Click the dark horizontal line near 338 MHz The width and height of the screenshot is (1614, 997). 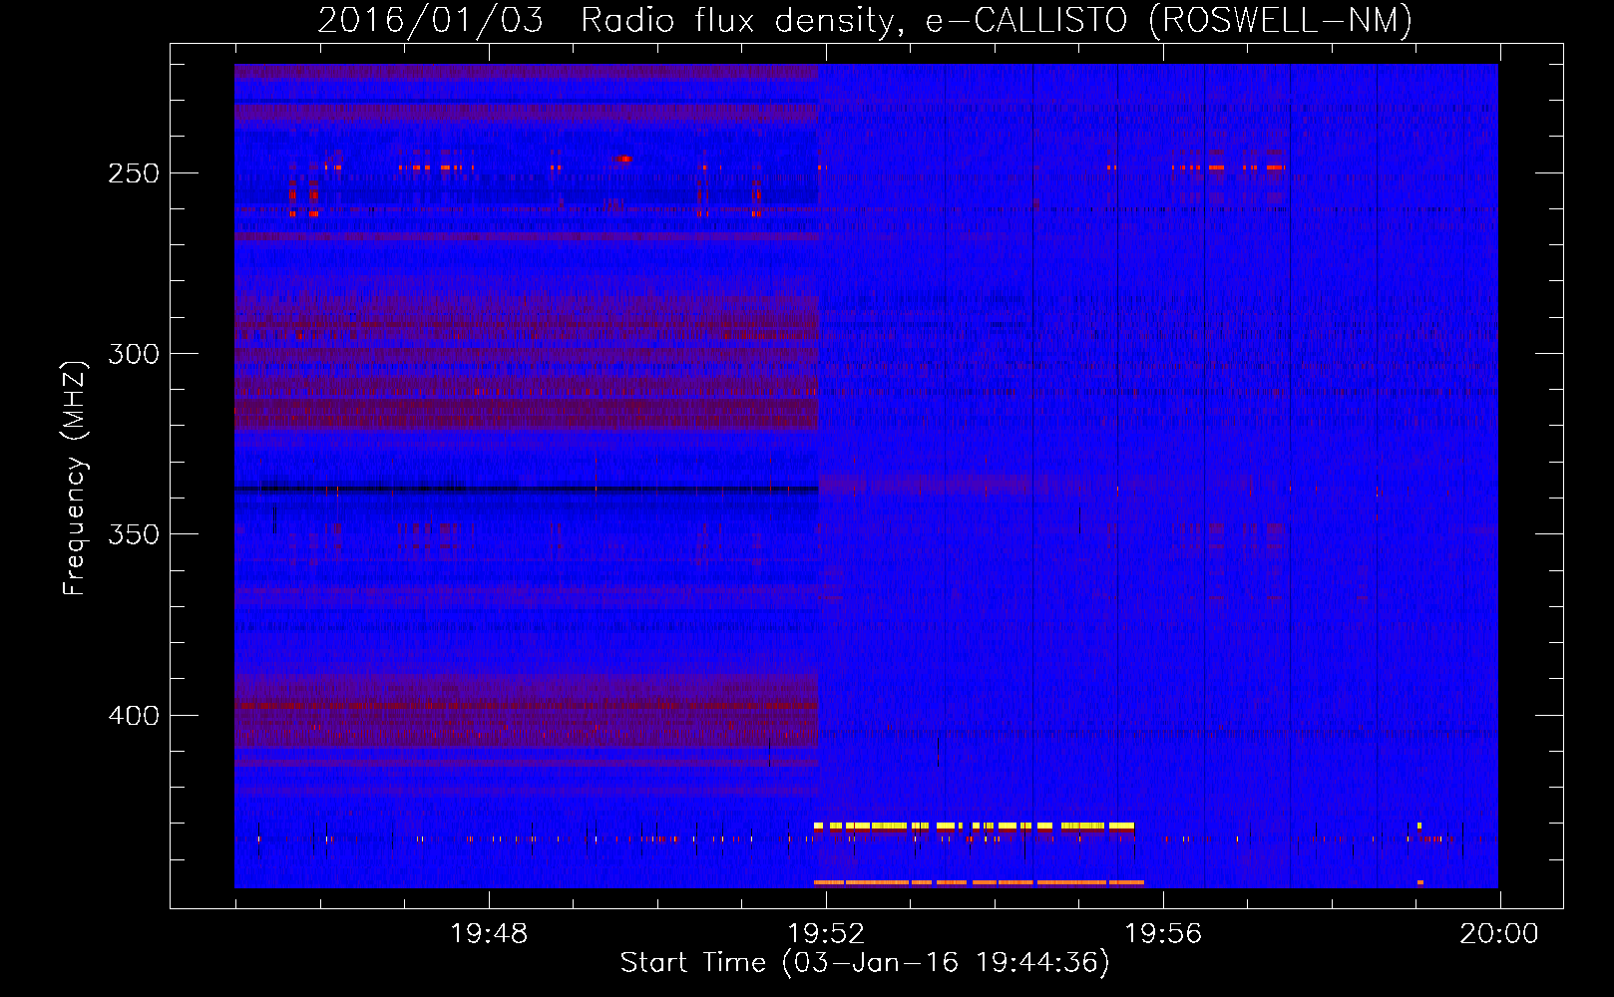527,489
